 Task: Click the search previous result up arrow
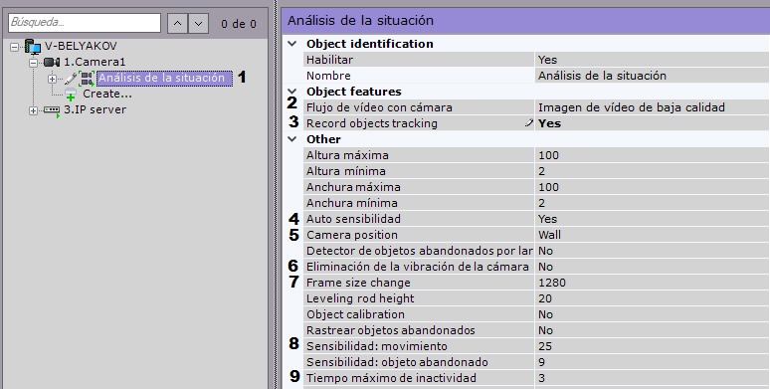click(x=177, y=23)
